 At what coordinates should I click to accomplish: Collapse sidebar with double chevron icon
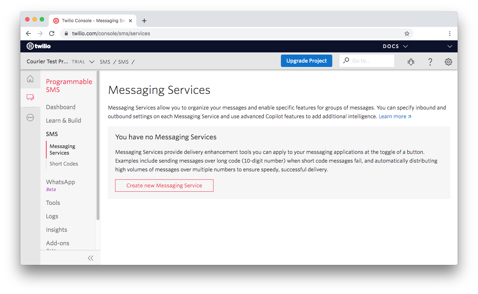point(90,258)
